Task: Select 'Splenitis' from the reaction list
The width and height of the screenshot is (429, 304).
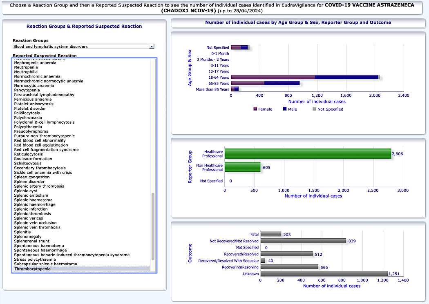Action: coord(22,232)
